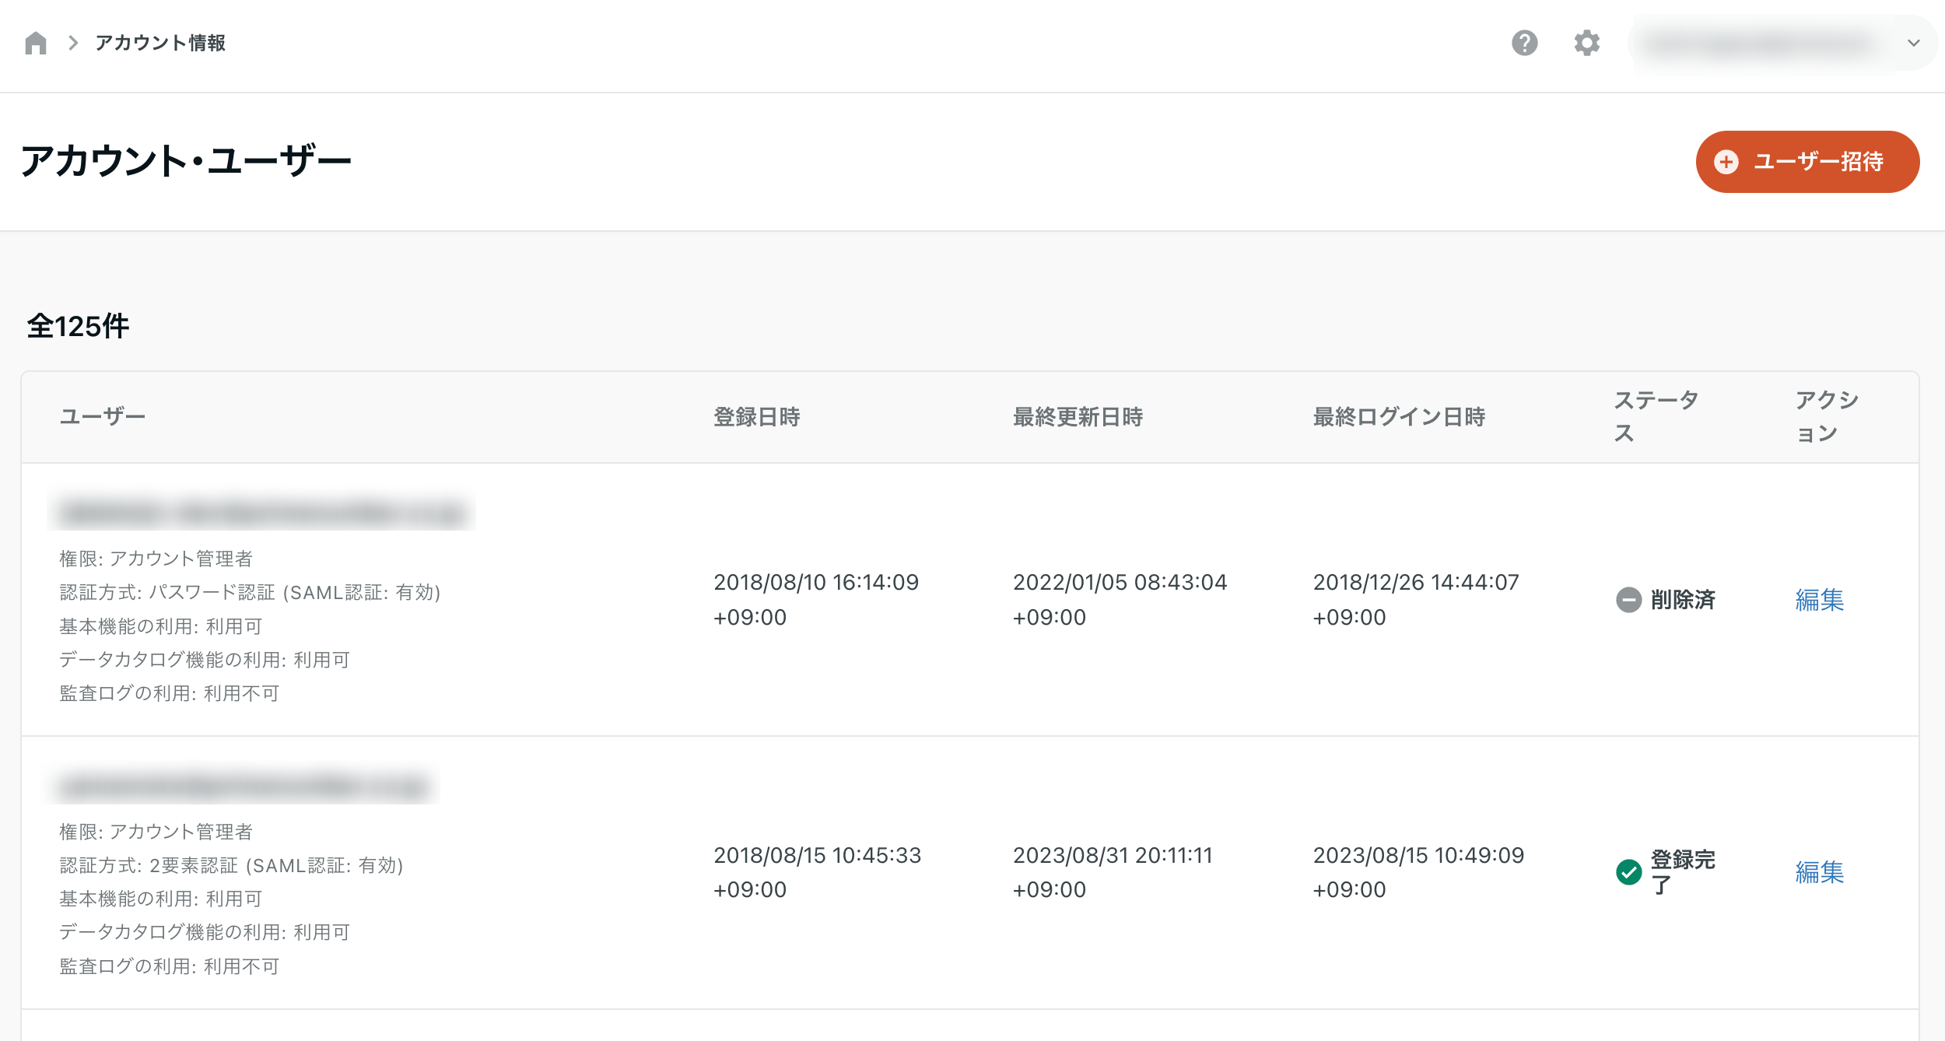
Task: Open the settings gear icon
Action: pos(1586,43)
